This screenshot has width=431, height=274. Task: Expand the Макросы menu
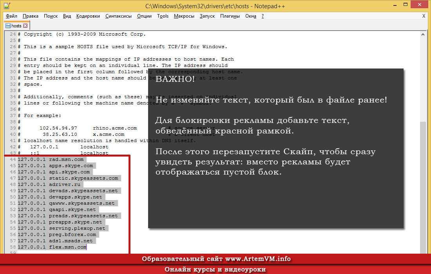coord(184,16)
